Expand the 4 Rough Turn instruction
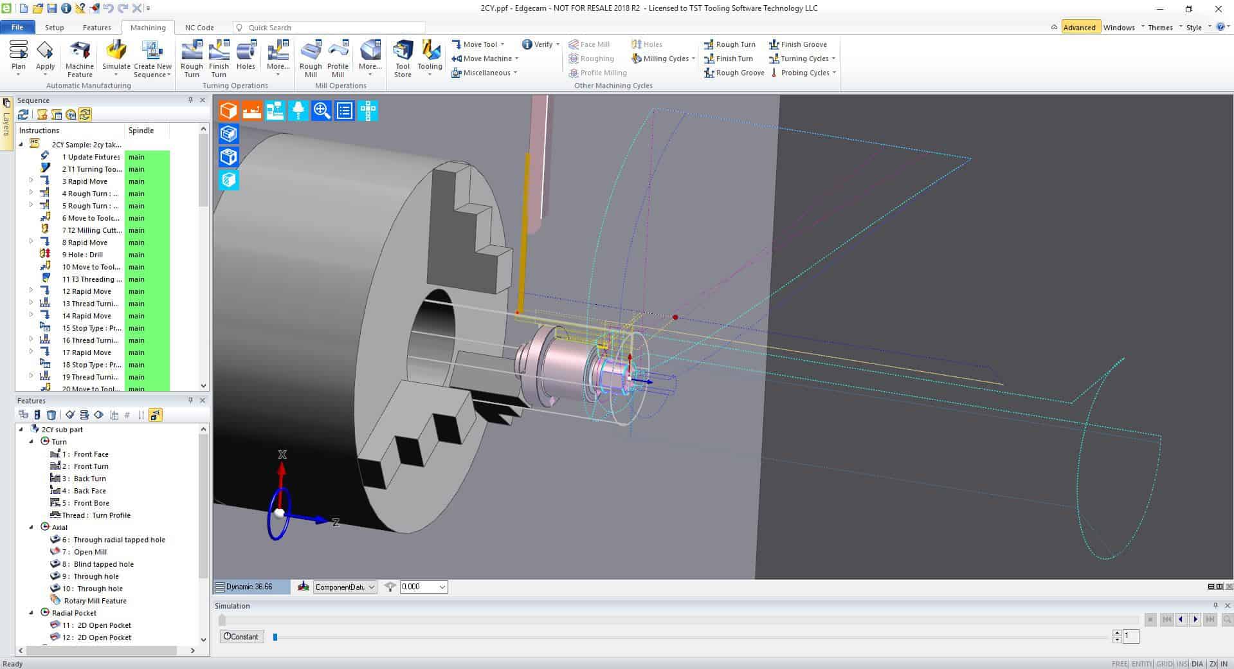Image resolution: width=1234 pixels, height=669 pixels. click(x=31, y=193)
